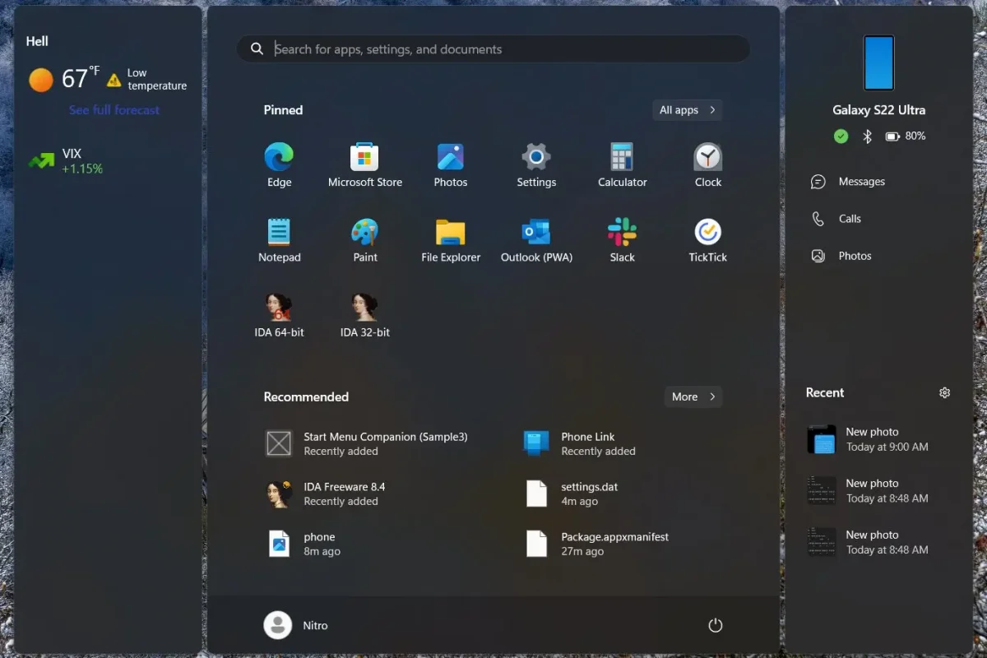987x658 pixels.
Task: Launch Notepad from pinned apps
Action: 279,237
